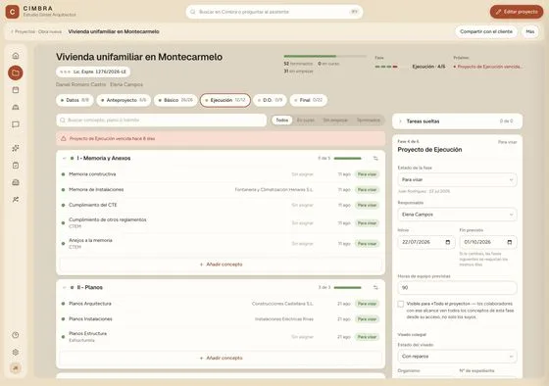Collapse the II - Planos section
The width and height of the screenshot is (549, 386).
pos(64,287)
